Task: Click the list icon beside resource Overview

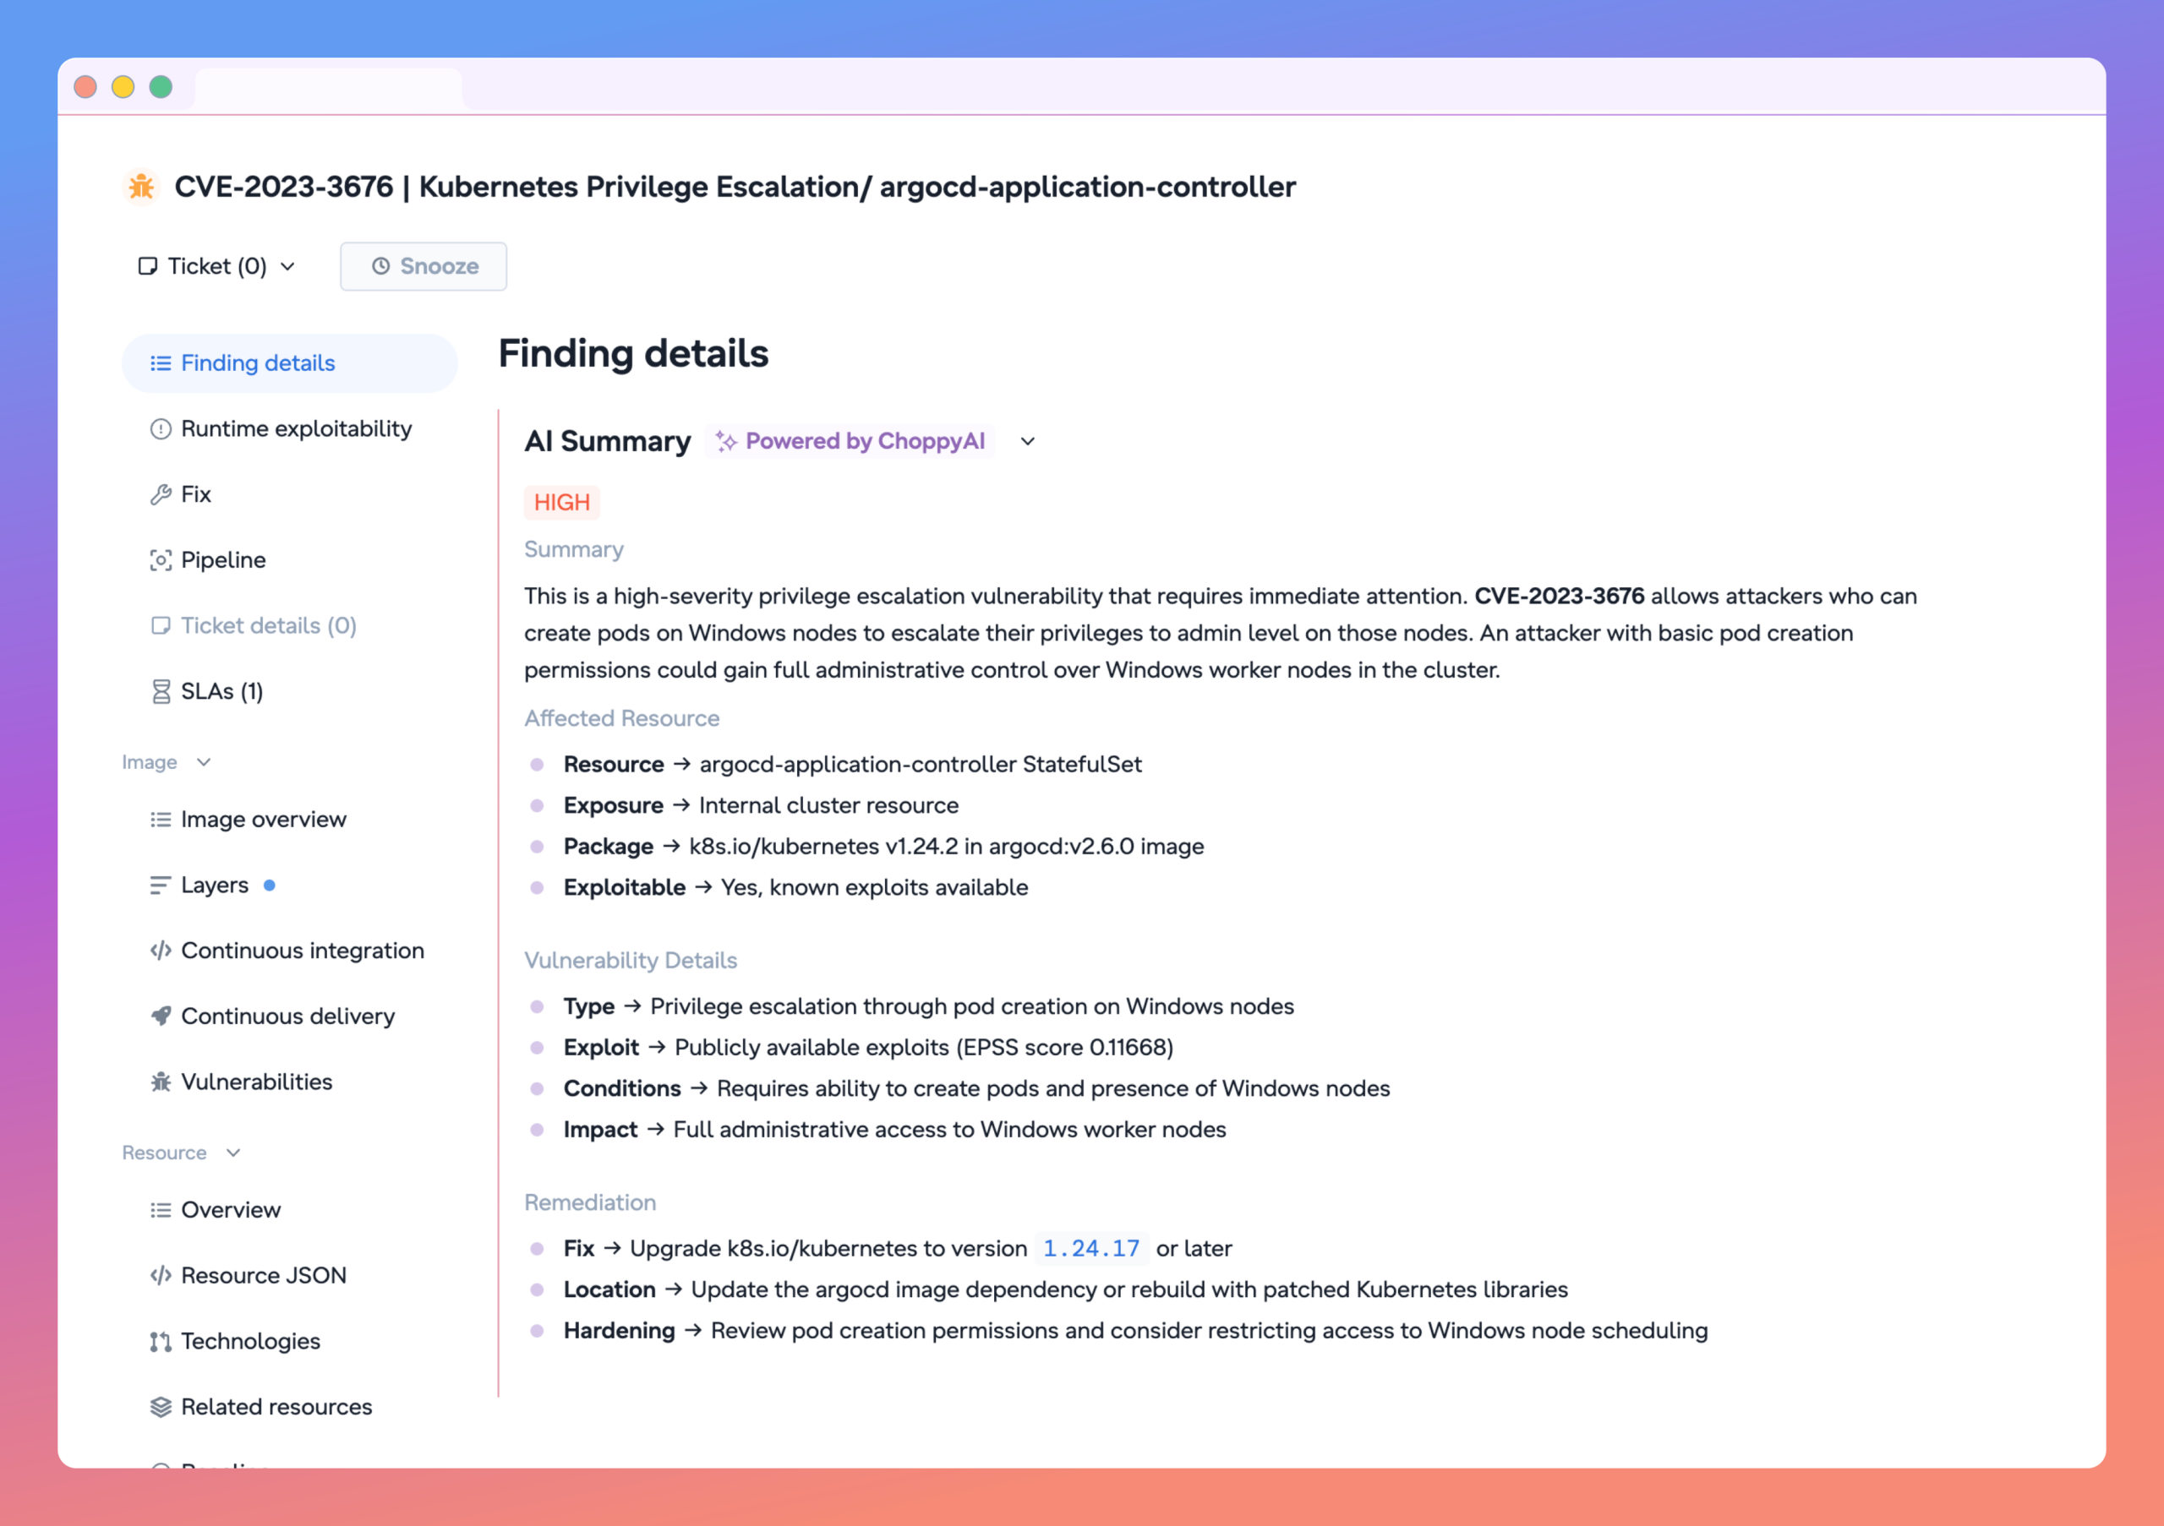Action: [x=161, y=1211]
